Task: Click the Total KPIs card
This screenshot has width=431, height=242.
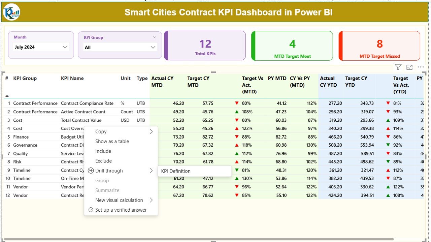Action: click(205, 46)
